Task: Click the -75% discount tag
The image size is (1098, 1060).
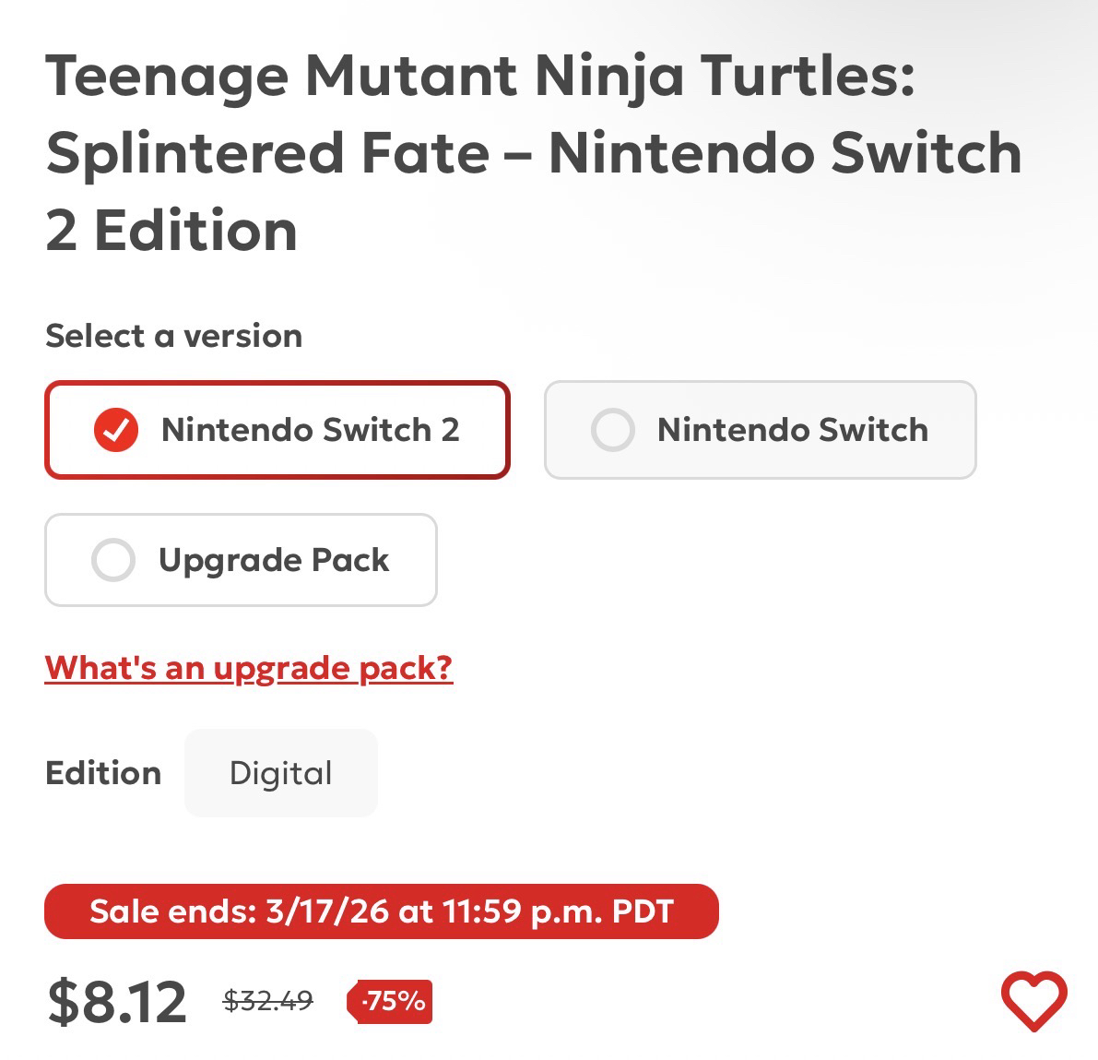Action: pos(390,1001)
